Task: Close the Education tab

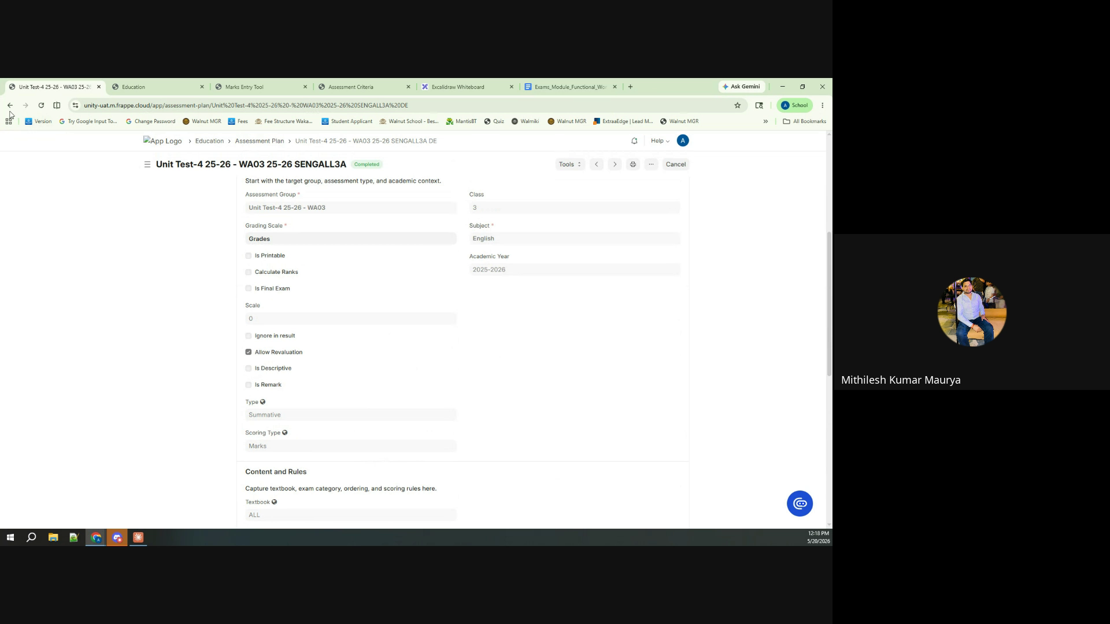Action: point(202,87)
